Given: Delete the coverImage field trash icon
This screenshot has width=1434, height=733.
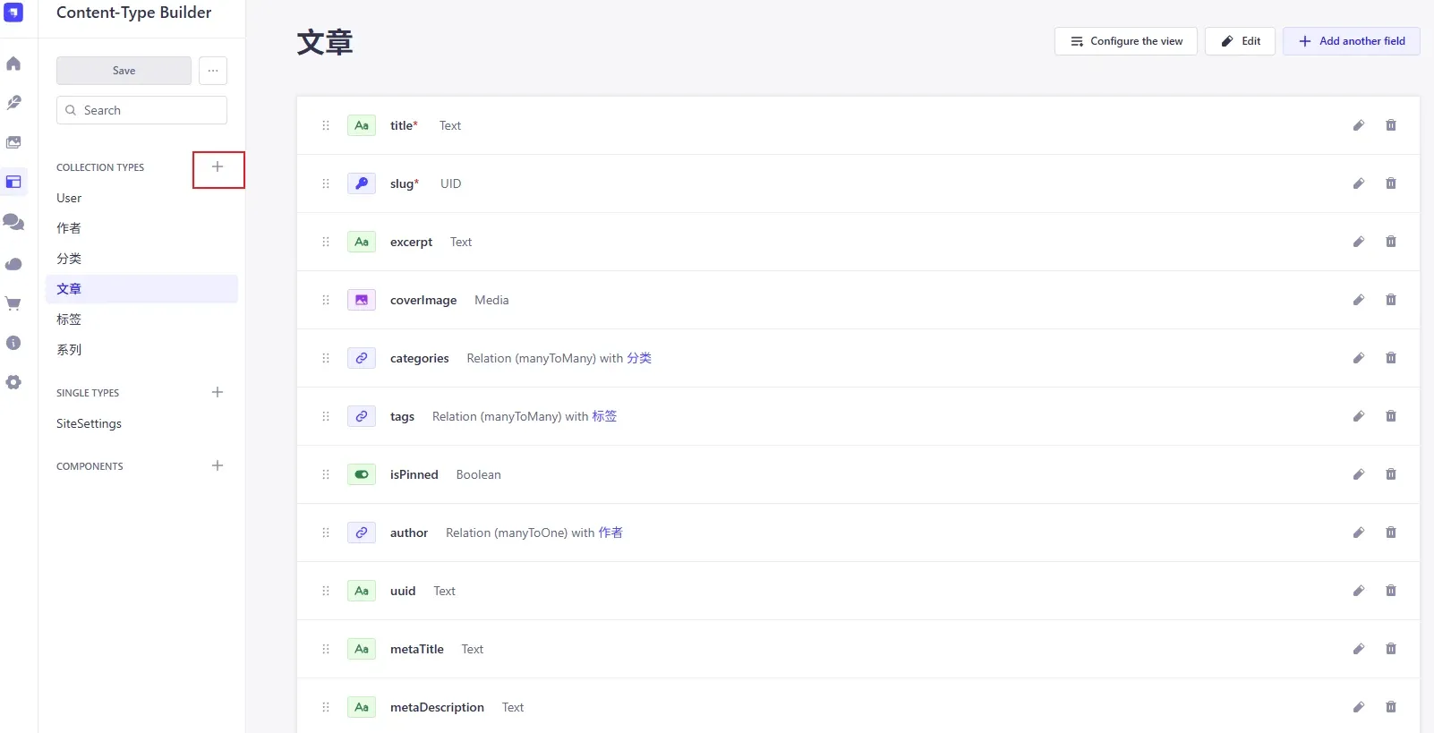Looking at the screenshot, I should (1391, 300).
